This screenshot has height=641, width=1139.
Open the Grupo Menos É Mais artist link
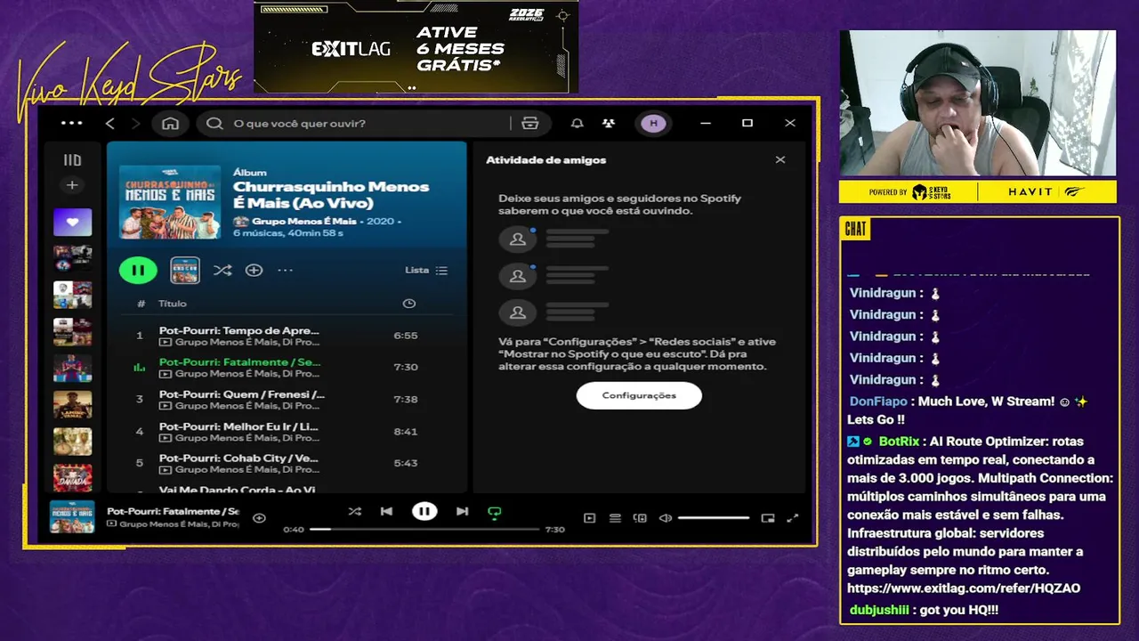click(x=303, y=221)
